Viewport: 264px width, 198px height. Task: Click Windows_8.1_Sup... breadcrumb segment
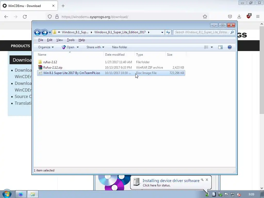75,32
